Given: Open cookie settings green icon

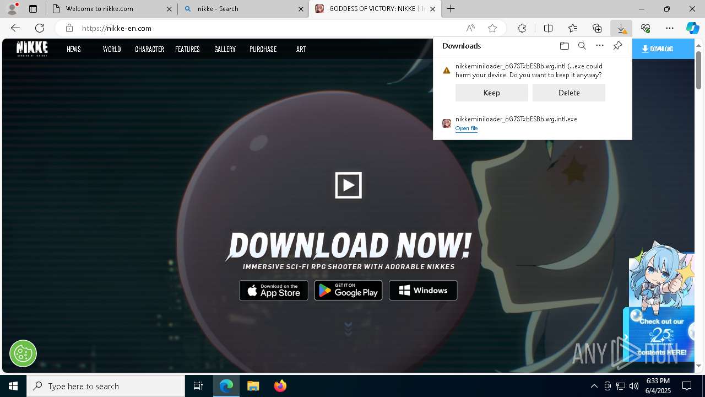Looking at the screenshot, I should click(23, 353).
